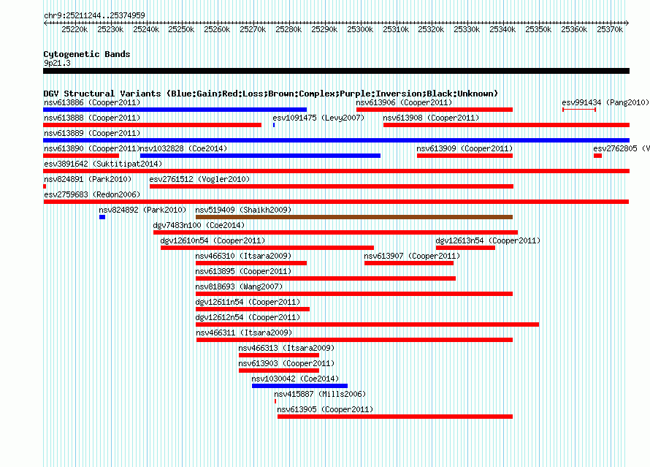Click nsv415887 (Mills2006) label
Screen dimensions: 650x467
click(320, 394)
